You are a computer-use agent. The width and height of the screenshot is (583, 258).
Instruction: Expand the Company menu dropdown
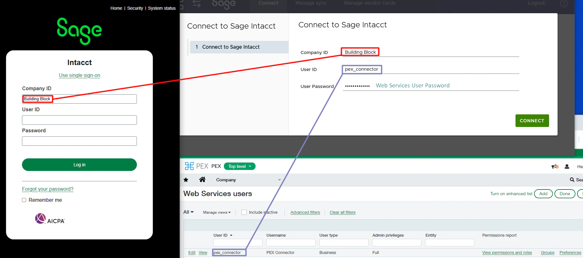pos(248,180)
